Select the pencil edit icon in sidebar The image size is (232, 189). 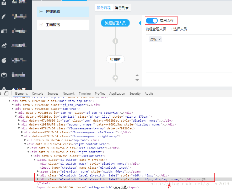pos(4,16)
